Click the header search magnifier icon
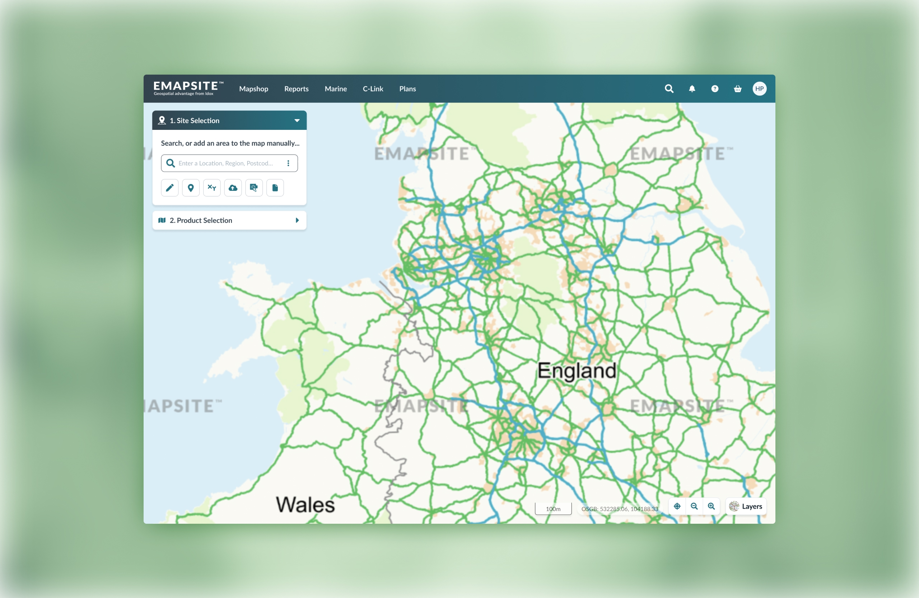 [x=669, y=89]
